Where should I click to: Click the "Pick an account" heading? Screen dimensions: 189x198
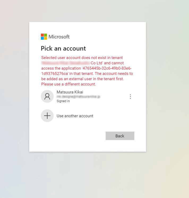(63, 48)
